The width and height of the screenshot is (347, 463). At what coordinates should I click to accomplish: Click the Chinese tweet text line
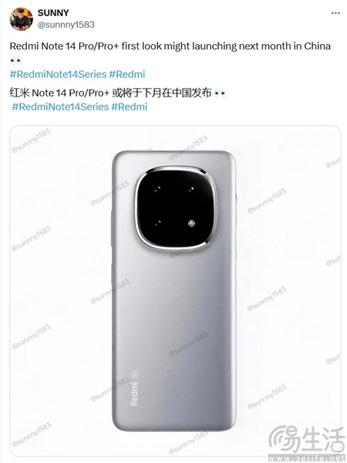[110, 93]
